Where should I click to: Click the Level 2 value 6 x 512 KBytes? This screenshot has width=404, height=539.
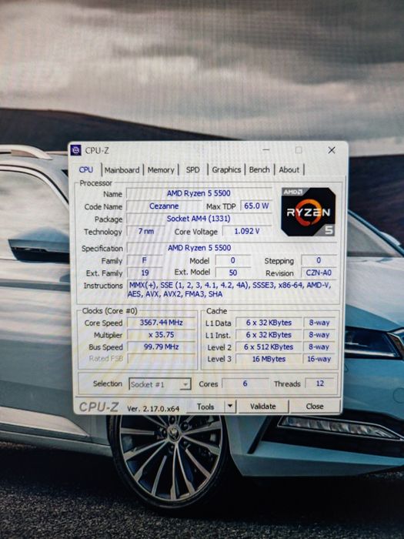coord(269,346)
